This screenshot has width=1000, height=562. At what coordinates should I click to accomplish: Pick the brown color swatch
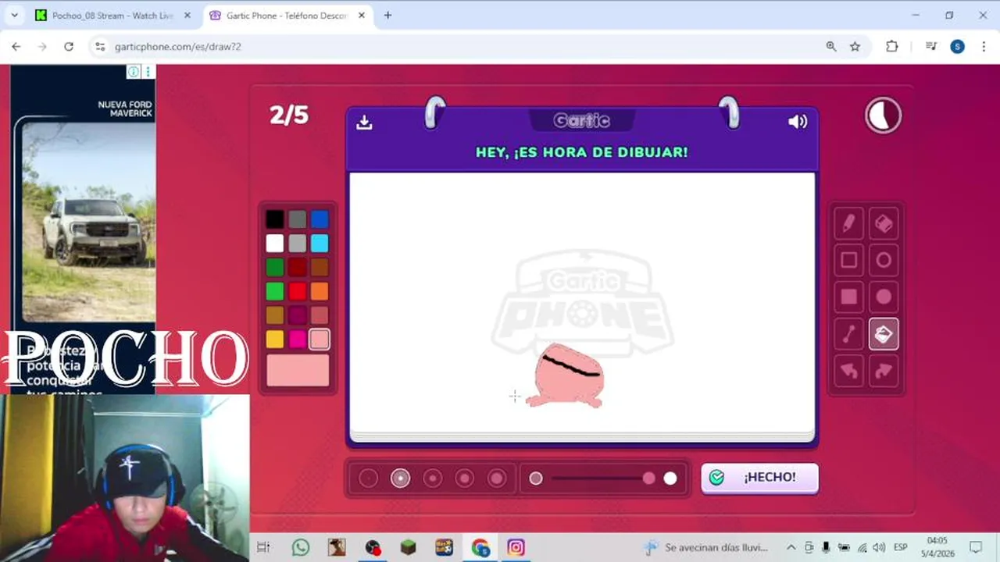coord(320,268)
